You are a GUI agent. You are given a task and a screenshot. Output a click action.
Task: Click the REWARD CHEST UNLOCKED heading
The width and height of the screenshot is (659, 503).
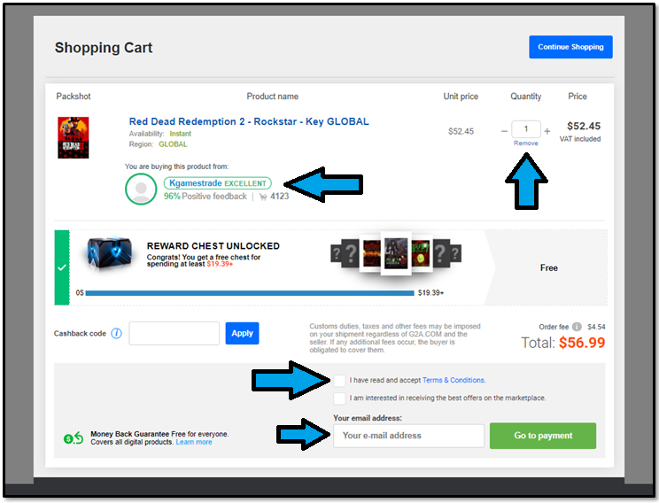tap(213, 246)
